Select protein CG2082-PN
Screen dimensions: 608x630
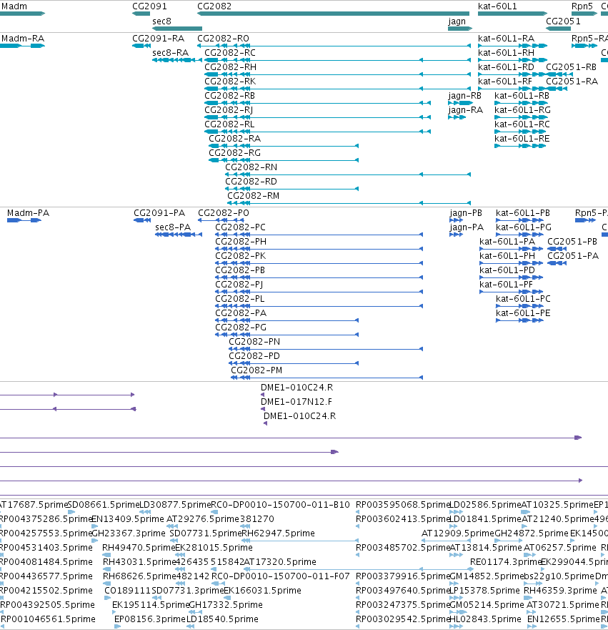pyautogui.click(x=254, y=342)
